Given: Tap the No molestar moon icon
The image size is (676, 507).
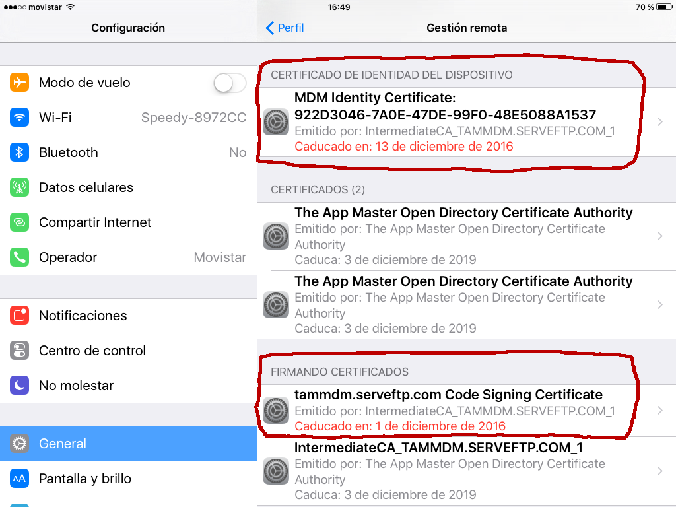Looking at the screenshot, I should [19, 386].
